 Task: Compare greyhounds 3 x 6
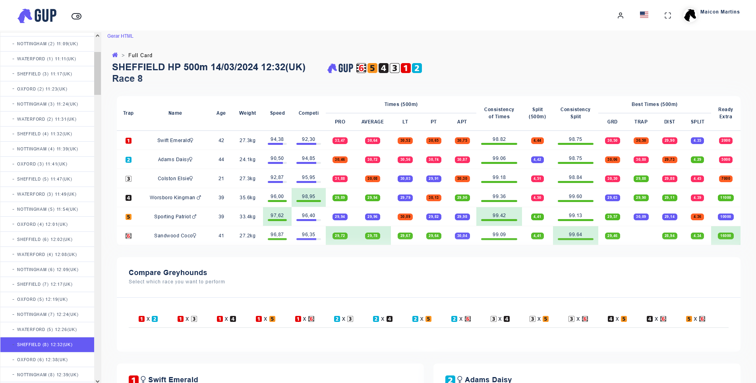coord(578,319)
